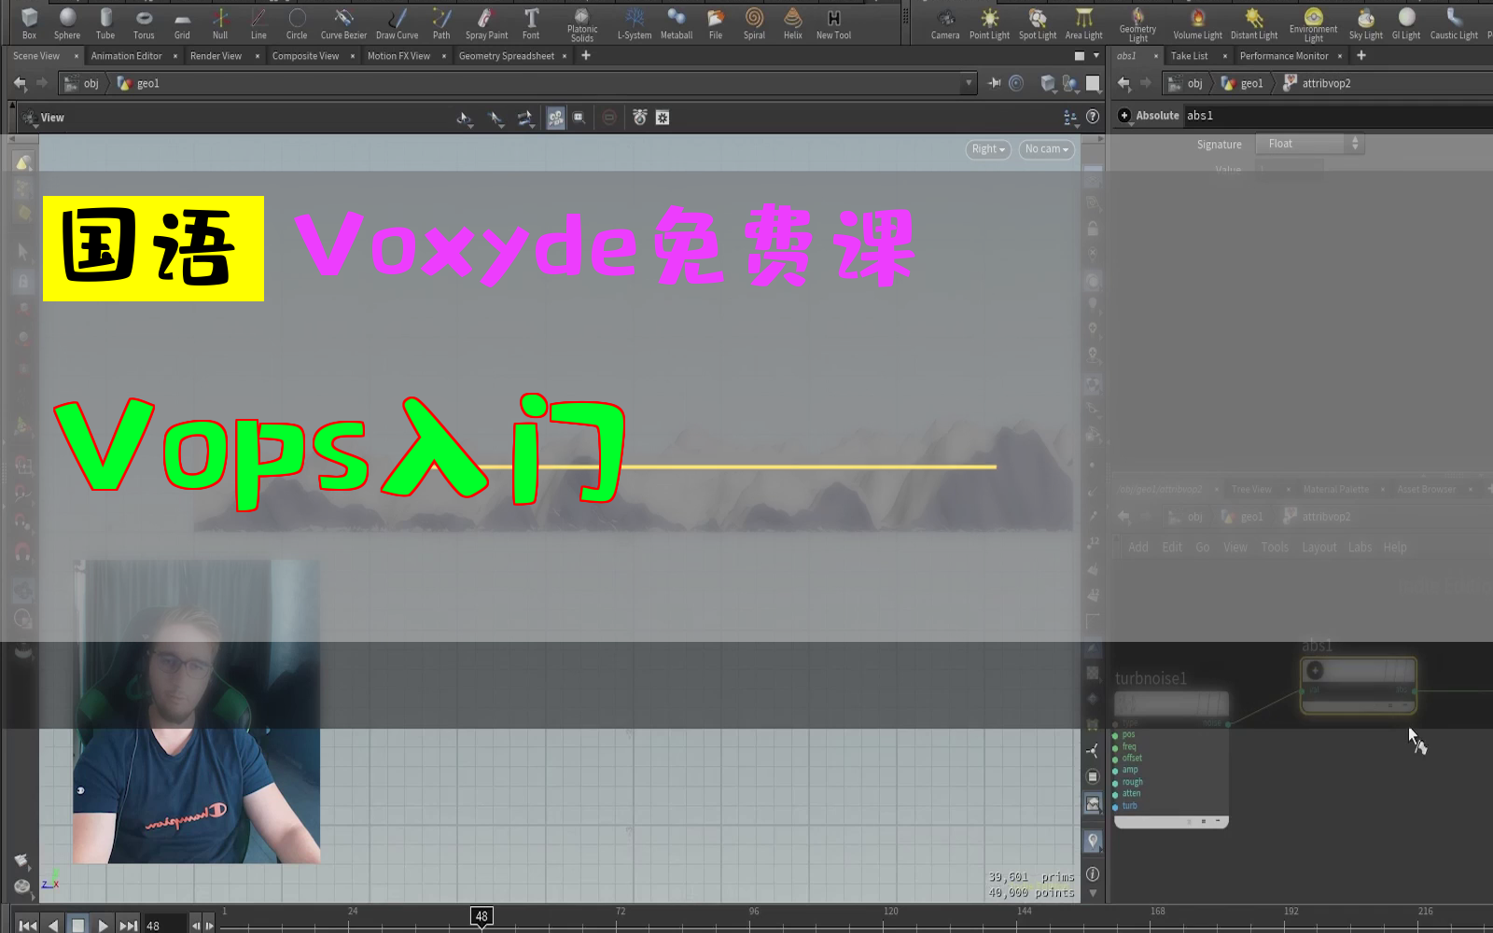1493x933 pixels.
Task: Choose the Curve Bezier tool
Action: point(343,23)
